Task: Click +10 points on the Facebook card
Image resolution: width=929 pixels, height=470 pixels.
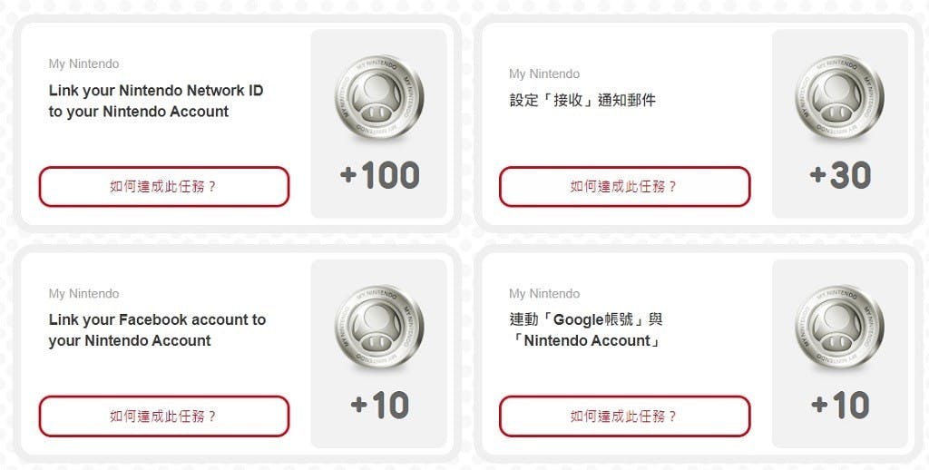Action: 380,405
